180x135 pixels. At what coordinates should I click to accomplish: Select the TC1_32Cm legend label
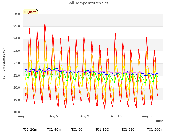[129, 129]
